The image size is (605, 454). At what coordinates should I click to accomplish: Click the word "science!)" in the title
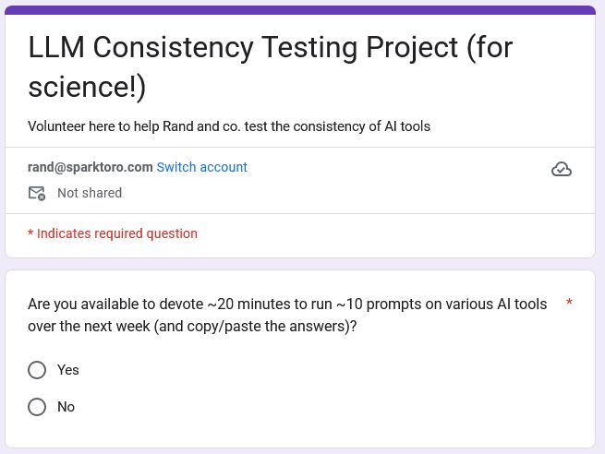(87, 87)
